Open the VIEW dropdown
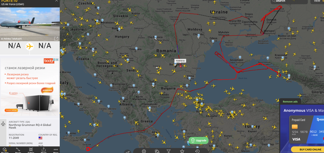This screenshot has height=153, width=324. 318,1
